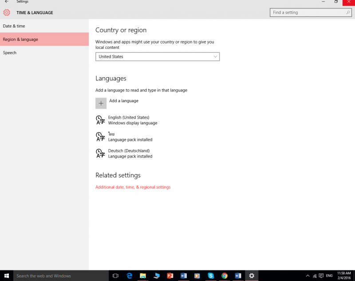Click the Add a language label
Screen dimensions: 355x281
pyautogui.click(x=124, y=101)
